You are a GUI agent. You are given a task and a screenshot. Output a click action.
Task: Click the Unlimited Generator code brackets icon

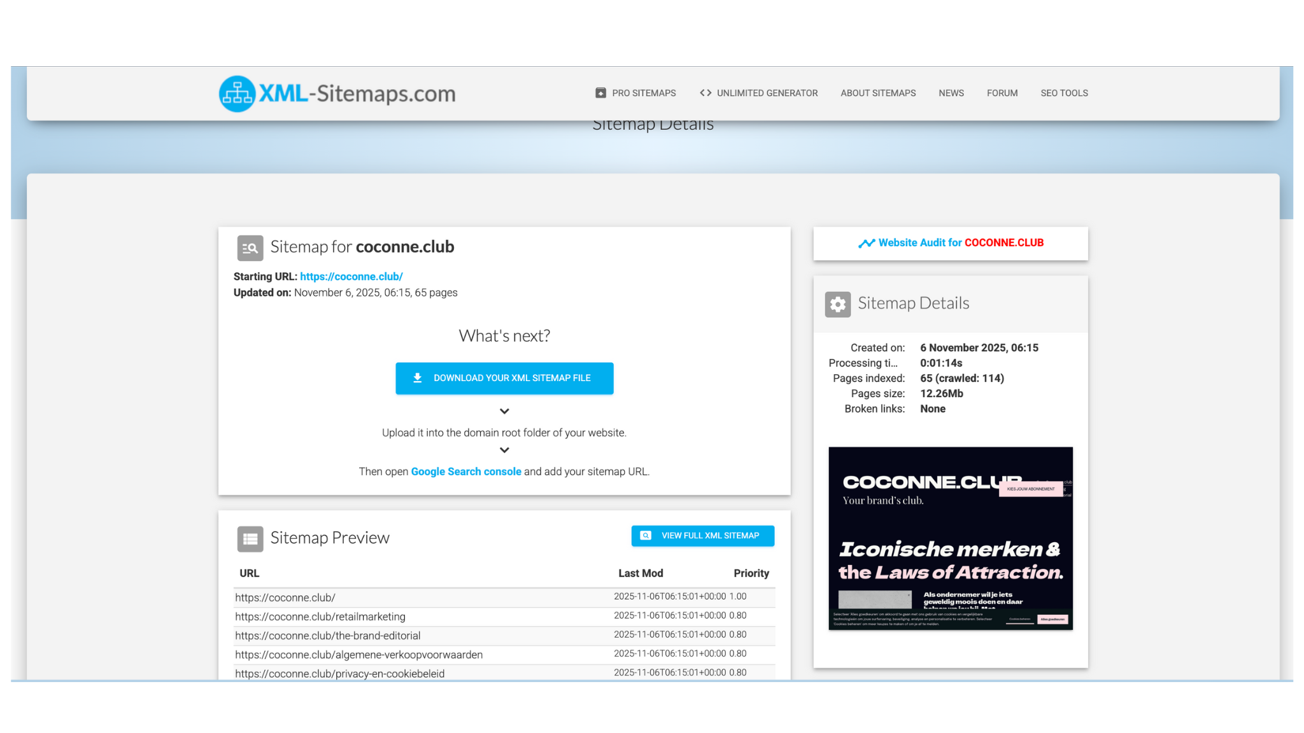(x=705, y=93)
